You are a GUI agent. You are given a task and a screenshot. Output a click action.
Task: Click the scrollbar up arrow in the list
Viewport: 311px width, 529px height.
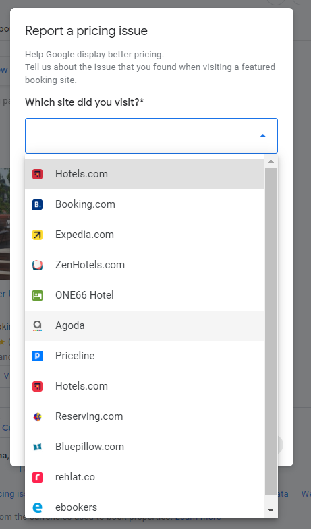(271, 162)
